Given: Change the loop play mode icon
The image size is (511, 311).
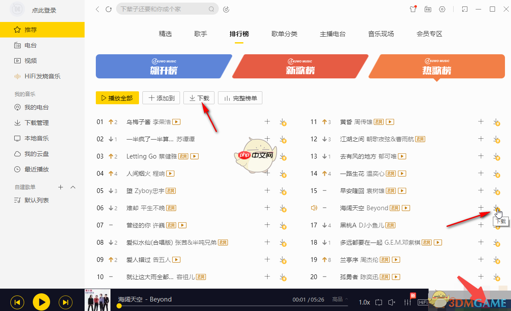Looking at the screenshot, I should tap(378, 302).
